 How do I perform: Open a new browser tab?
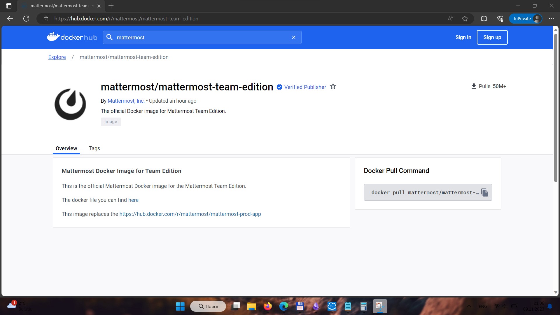(x=111, y=6)
